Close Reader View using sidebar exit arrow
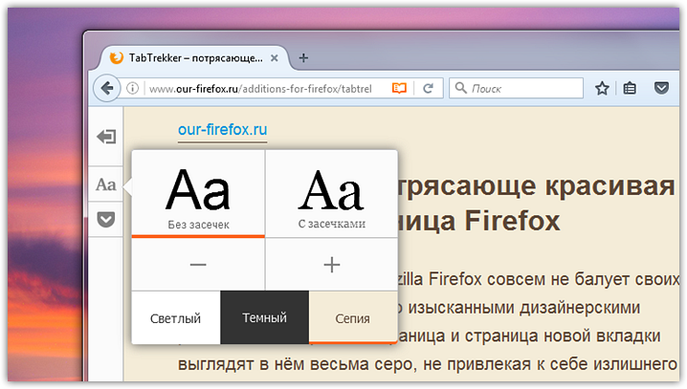 (106, 137)
